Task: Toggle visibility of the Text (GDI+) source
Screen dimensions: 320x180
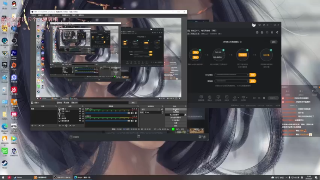Action: coord(80,111)
